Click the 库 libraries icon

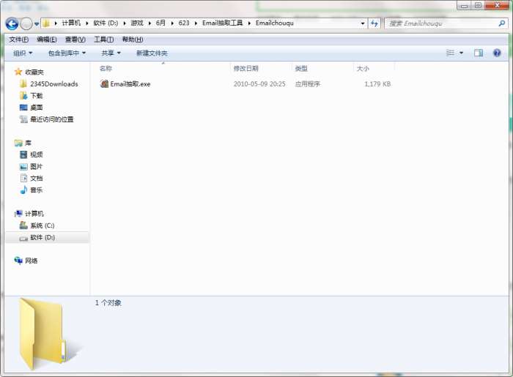pyautogui.click(x=18, y=143)
